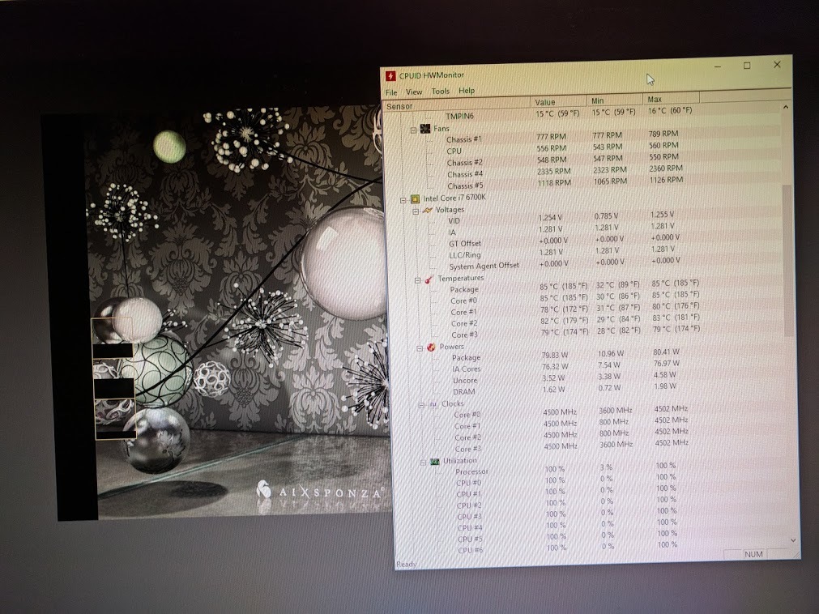
Task: Select the CPU #0 utilization row
Action: pos(591,481)
